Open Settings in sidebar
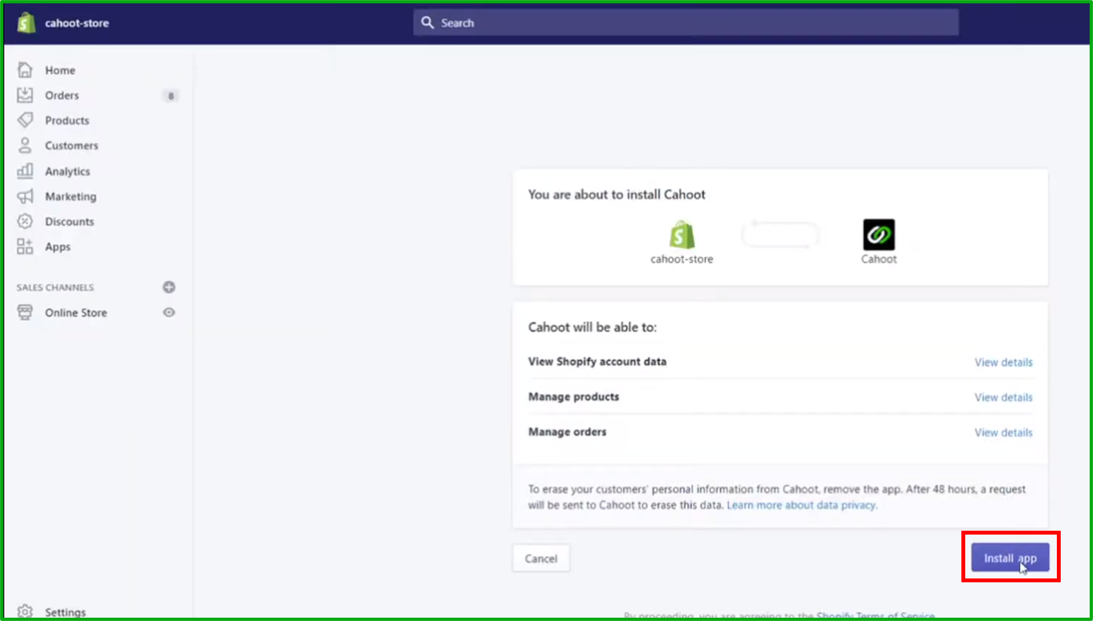Viewport: 1093px width, 621px height. point(65,612)
